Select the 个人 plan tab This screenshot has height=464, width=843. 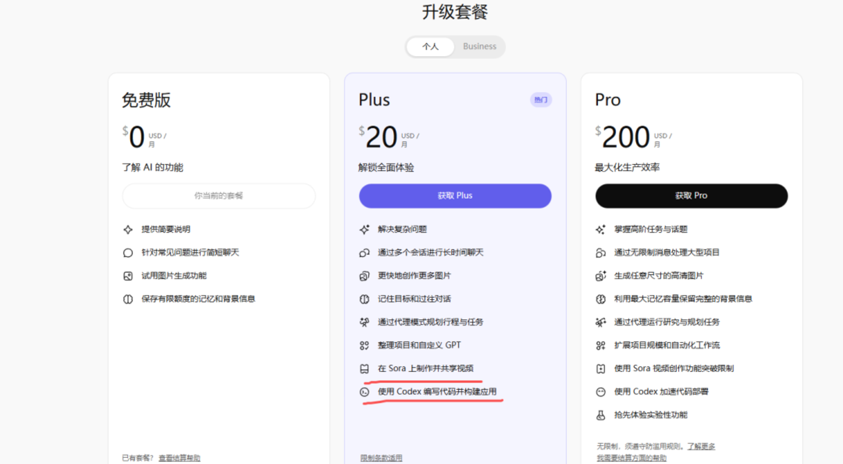[431, 46]
